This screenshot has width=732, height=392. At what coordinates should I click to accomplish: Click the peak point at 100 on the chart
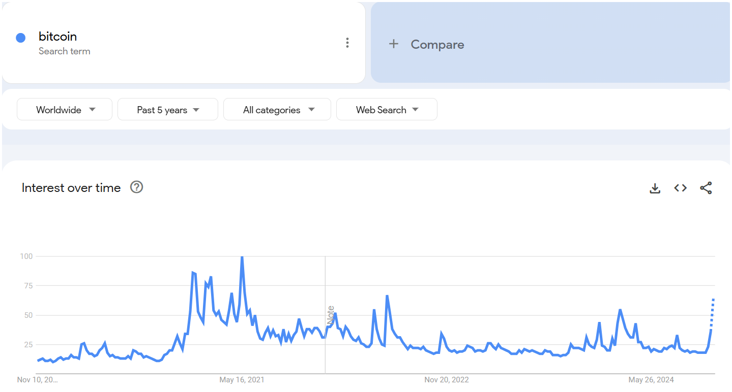point(242,257)
